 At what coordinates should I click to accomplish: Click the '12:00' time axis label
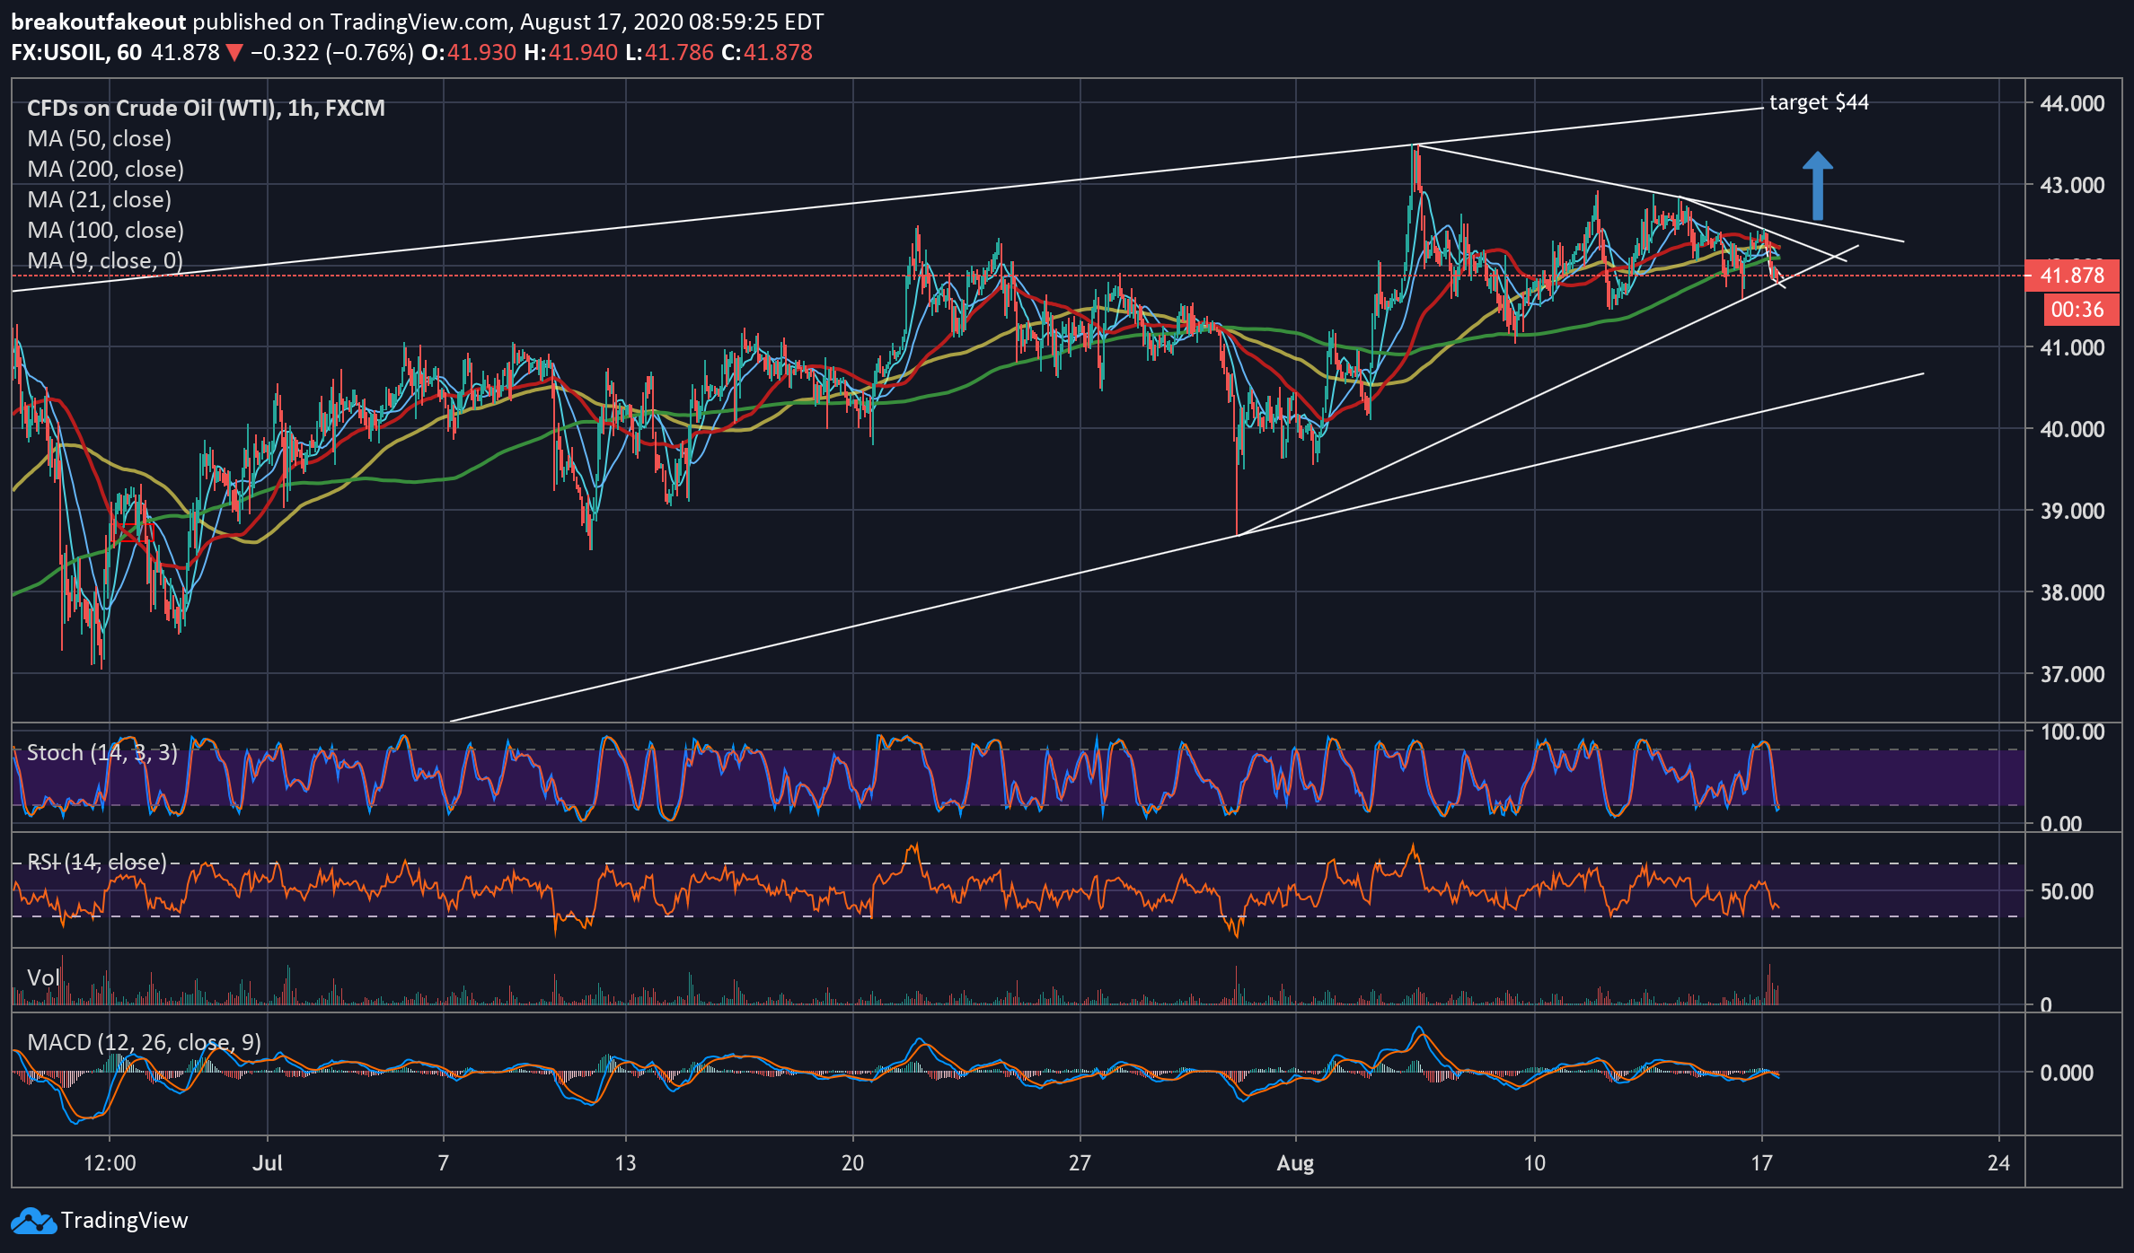pos(110,1163)
